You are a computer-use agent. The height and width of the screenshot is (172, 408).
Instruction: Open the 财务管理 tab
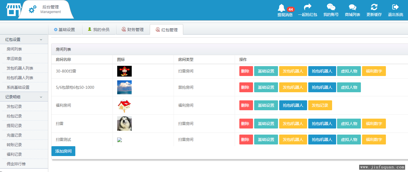click(x=133, y=30)
